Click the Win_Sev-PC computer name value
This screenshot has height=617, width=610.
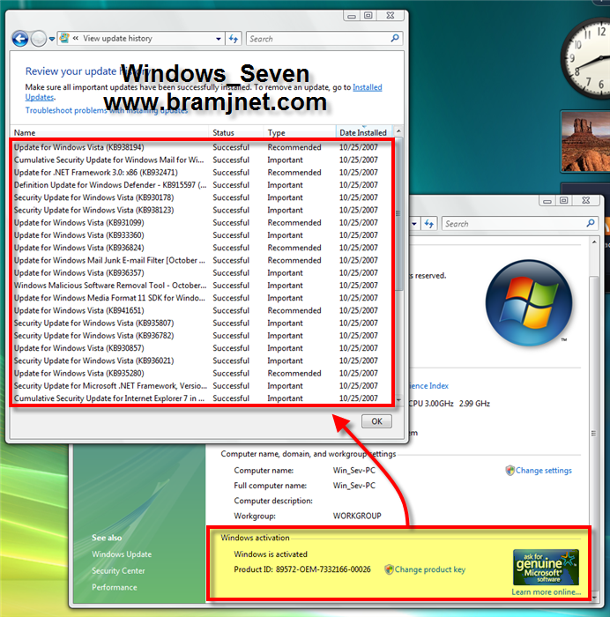click(353, 470)
